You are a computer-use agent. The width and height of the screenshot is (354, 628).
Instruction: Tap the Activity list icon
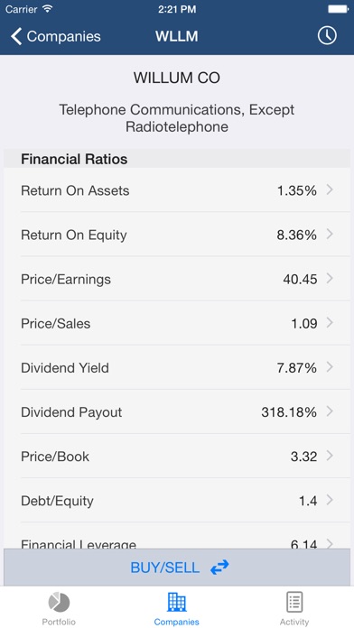(x=294, y=602)
